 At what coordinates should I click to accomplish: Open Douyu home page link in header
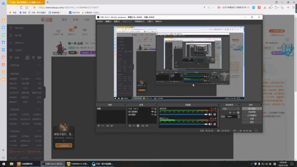pos(64,20)
